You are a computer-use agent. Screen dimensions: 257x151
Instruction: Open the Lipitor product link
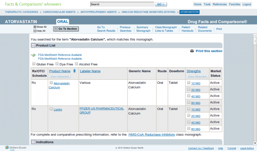point(58,109)
